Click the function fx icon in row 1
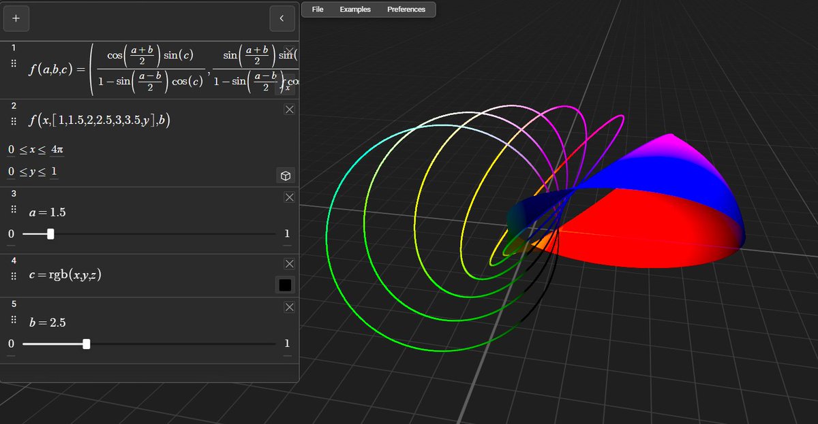Image resolution: width=818 pixels, height=424 pixels. pyautogui.click(x=286, y=84)
